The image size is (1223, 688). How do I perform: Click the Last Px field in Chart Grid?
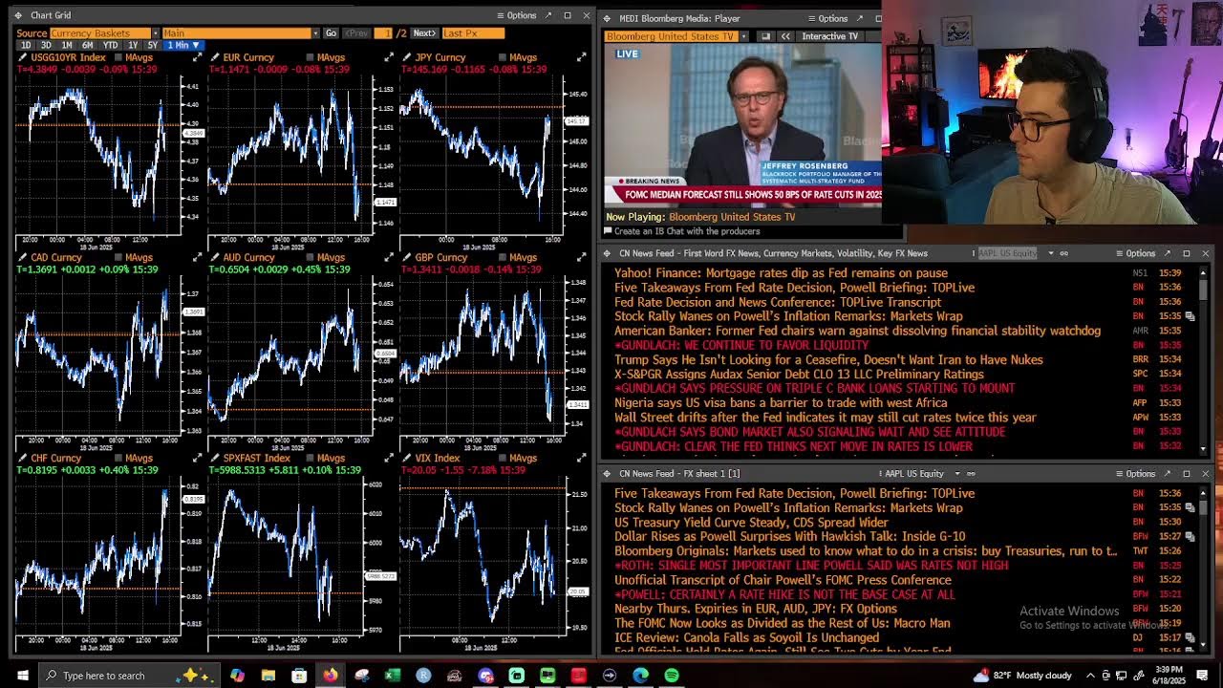pyautogui.click(x=473, y=33)
